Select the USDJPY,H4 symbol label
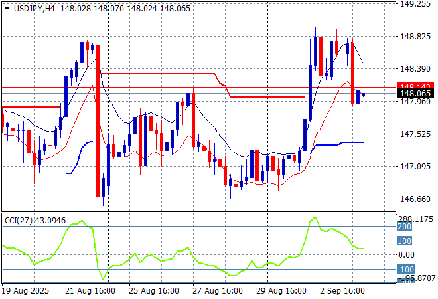 coord(34,9)
